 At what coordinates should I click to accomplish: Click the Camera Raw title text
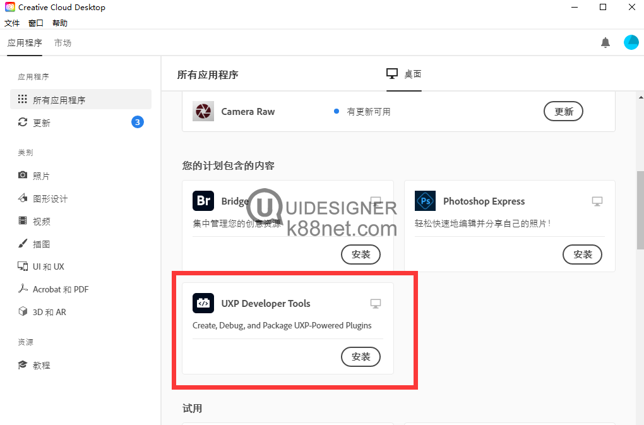coord(248,112)
